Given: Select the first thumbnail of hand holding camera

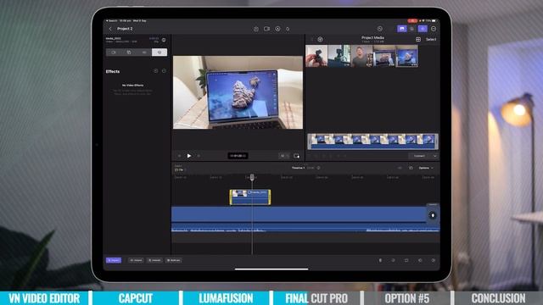Looking at the screenshot, I should click(316, 56).
